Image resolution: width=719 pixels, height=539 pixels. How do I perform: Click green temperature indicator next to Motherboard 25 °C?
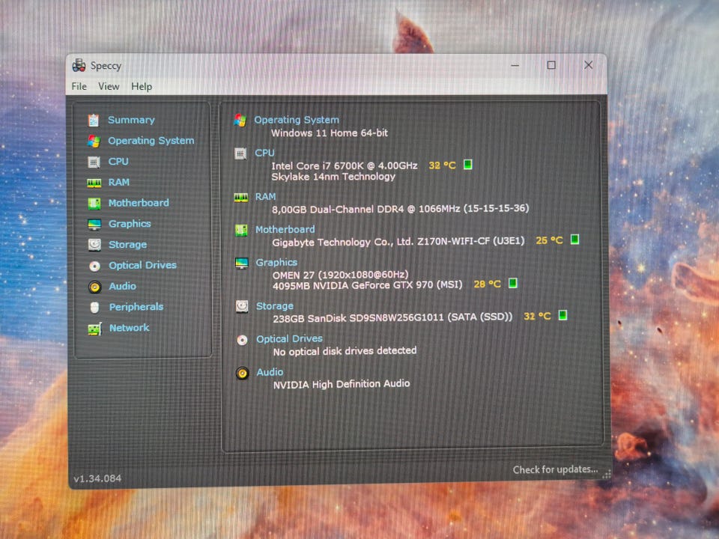pos(574,240)
